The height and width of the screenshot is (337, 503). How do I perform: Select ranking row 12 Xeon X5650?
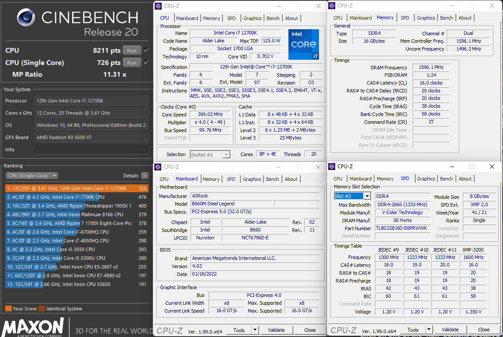coord(76,284)
